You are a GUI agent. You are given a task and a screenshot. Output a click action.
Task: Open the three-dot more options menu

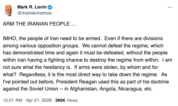tap(170, 7)
